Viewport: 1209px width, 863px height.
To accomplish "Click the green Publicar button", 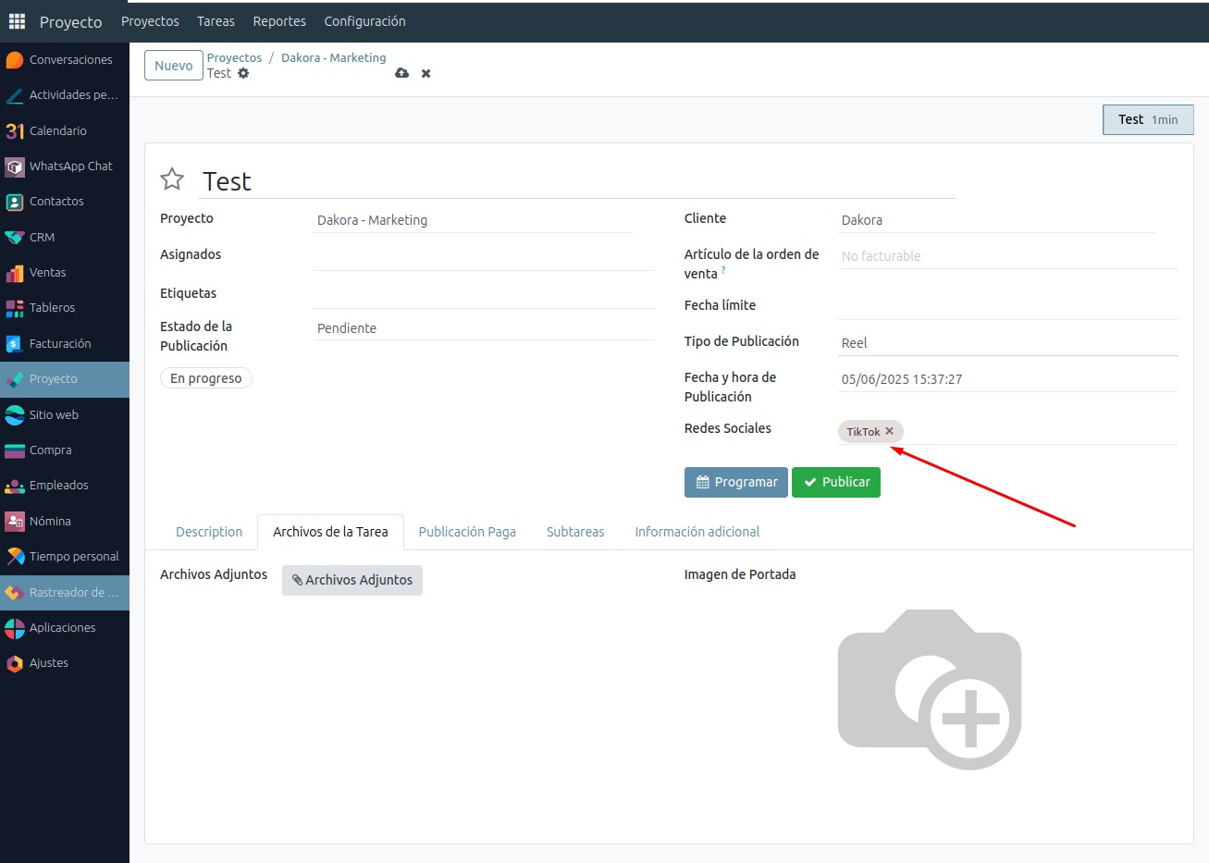I will [835, 482].
